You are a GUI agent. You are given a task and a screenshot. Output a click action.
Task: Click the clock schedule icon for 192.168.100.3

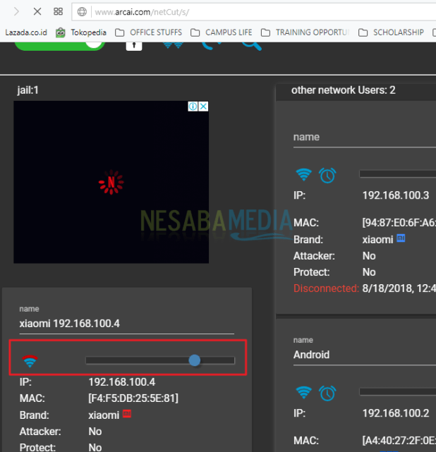point(327,176)
